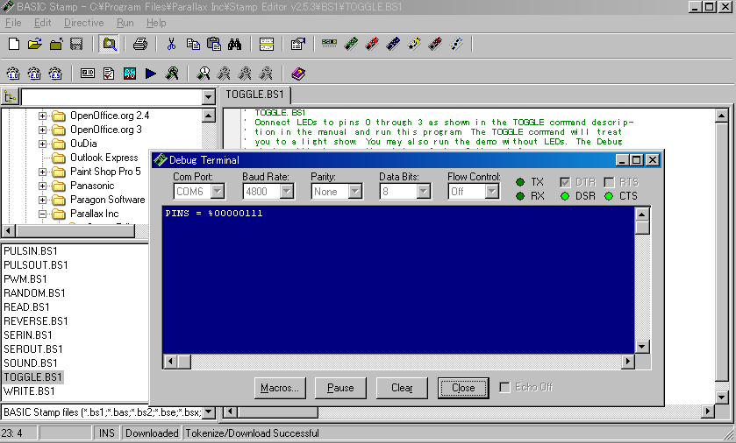Open the Run menu
This screenshot has height=443, width=736.
pyautogui.click(x=125, y=23)
